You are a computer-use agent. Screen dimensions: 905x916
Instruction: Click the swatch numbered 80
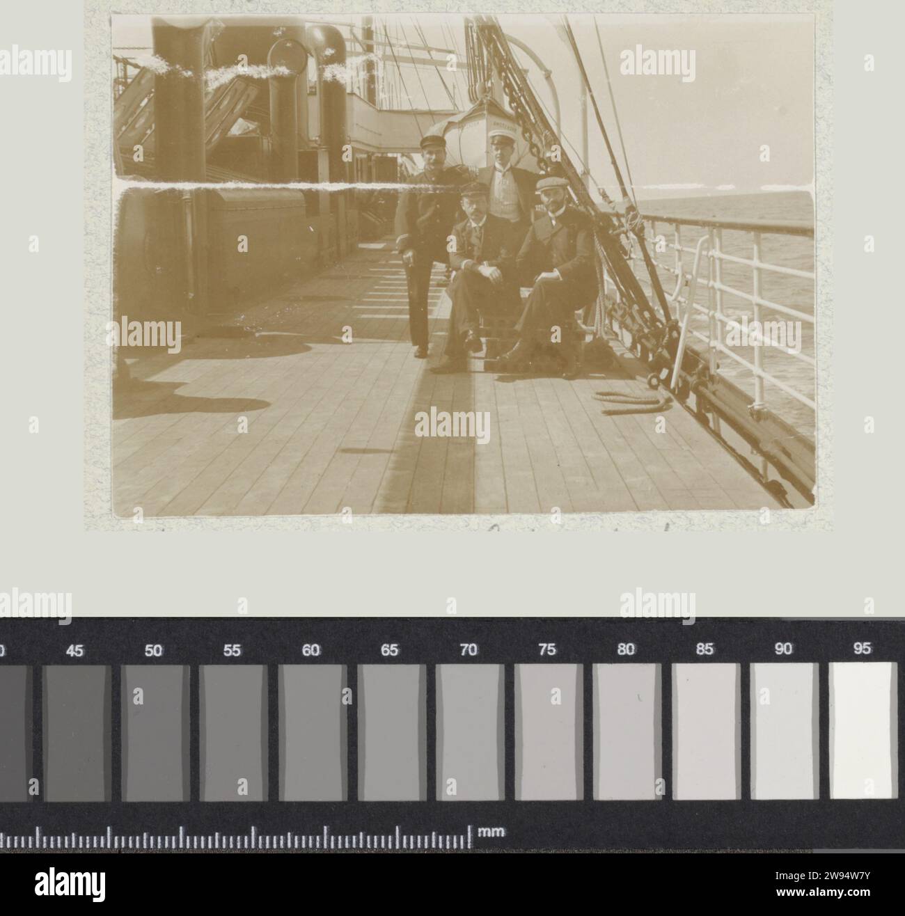coord(627,732)
